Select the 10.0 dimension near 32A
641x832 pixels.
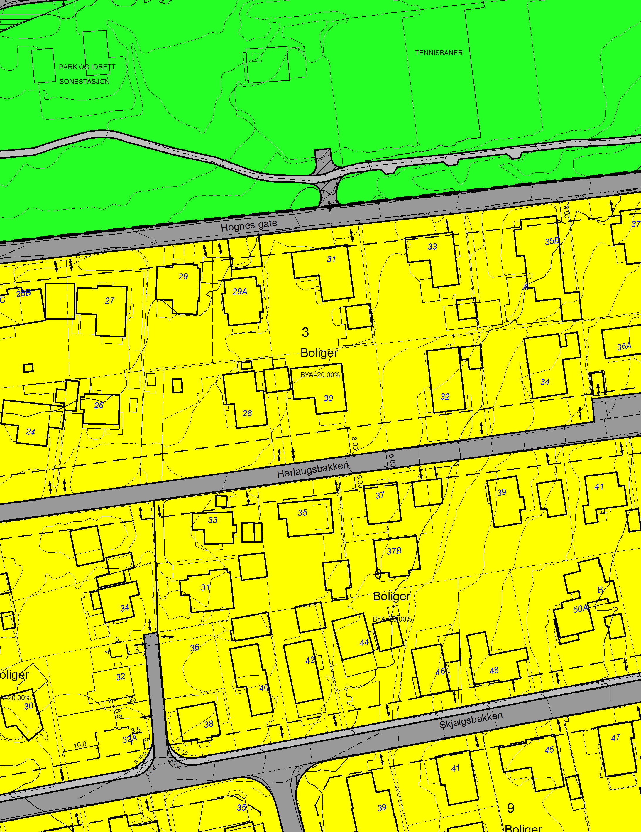80,745
